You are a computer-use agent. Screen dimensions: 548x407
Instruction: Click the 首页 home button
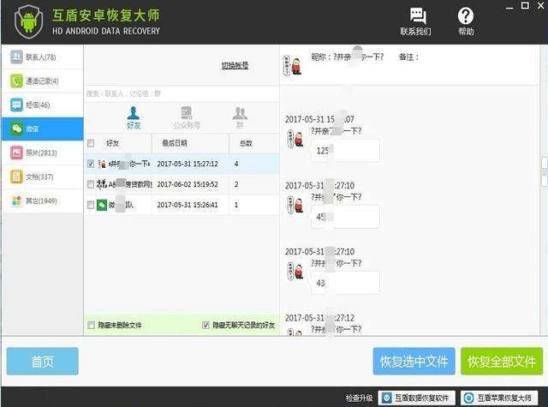42,362
